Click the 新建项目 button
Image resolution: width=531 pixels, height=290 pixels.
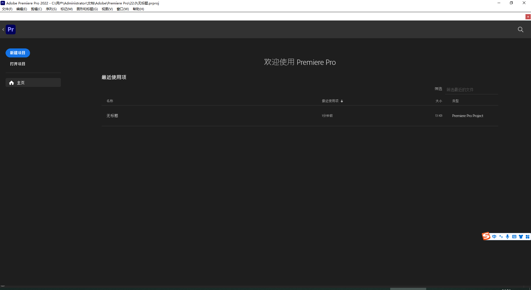coord(18,53)
